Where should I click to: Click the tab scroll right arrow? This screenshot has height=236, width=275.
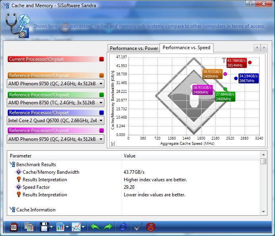(x=264, y=47)
